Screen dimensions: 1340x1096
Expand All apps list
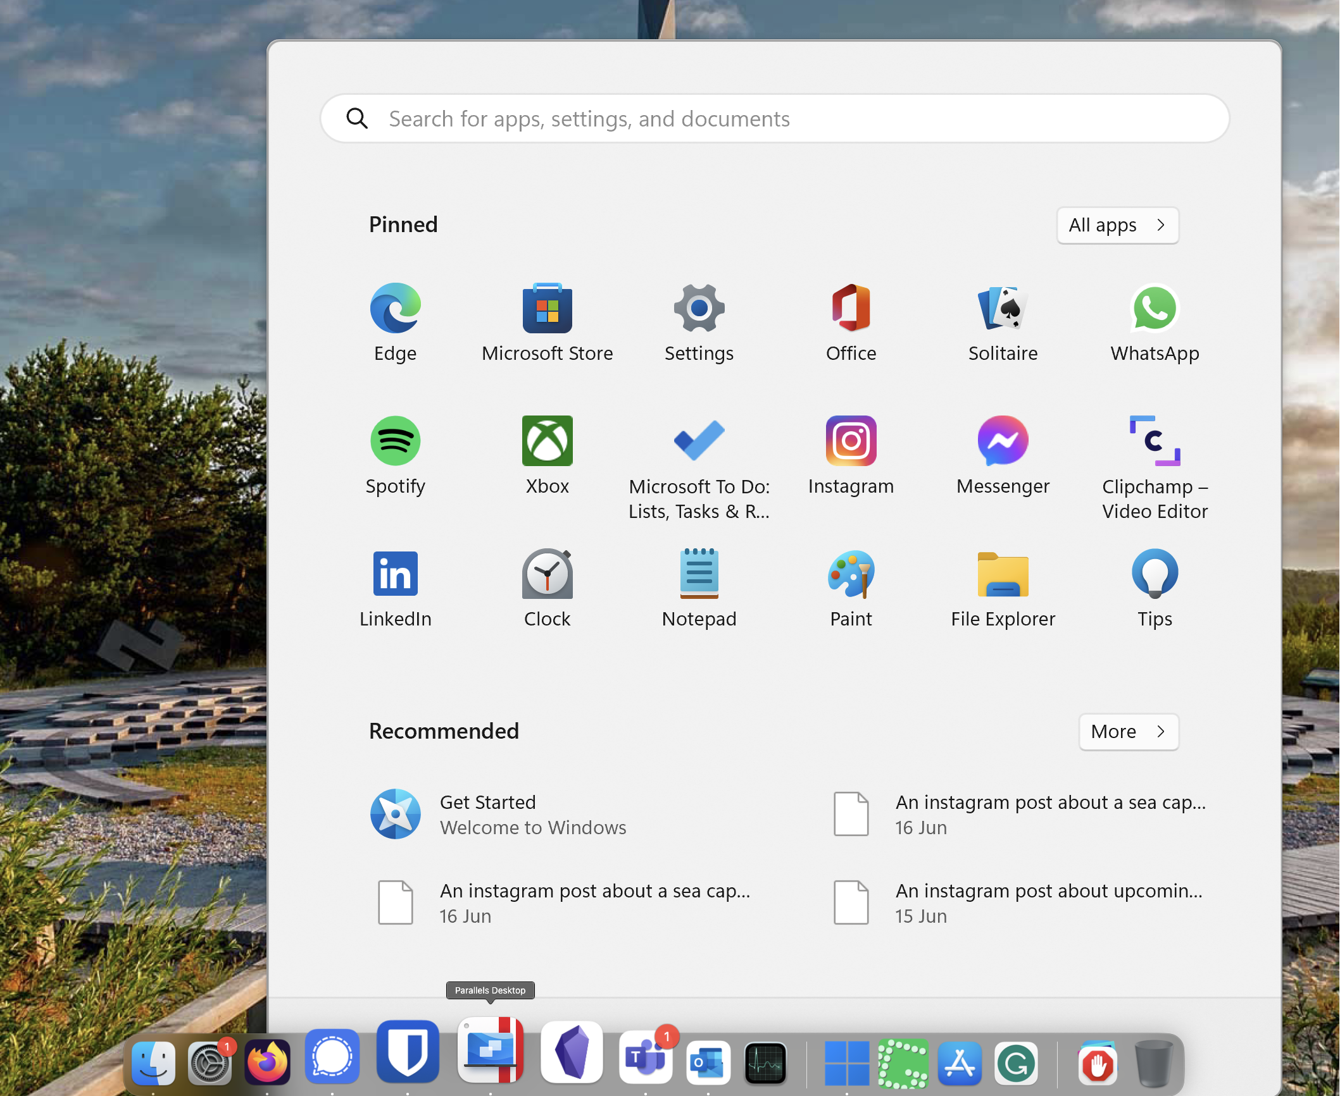pyautogui.click(x=1118, y=225)
